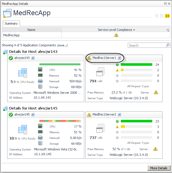Expand hidden components via (more...)
This screenshot has width=172, height=173.
62,45
